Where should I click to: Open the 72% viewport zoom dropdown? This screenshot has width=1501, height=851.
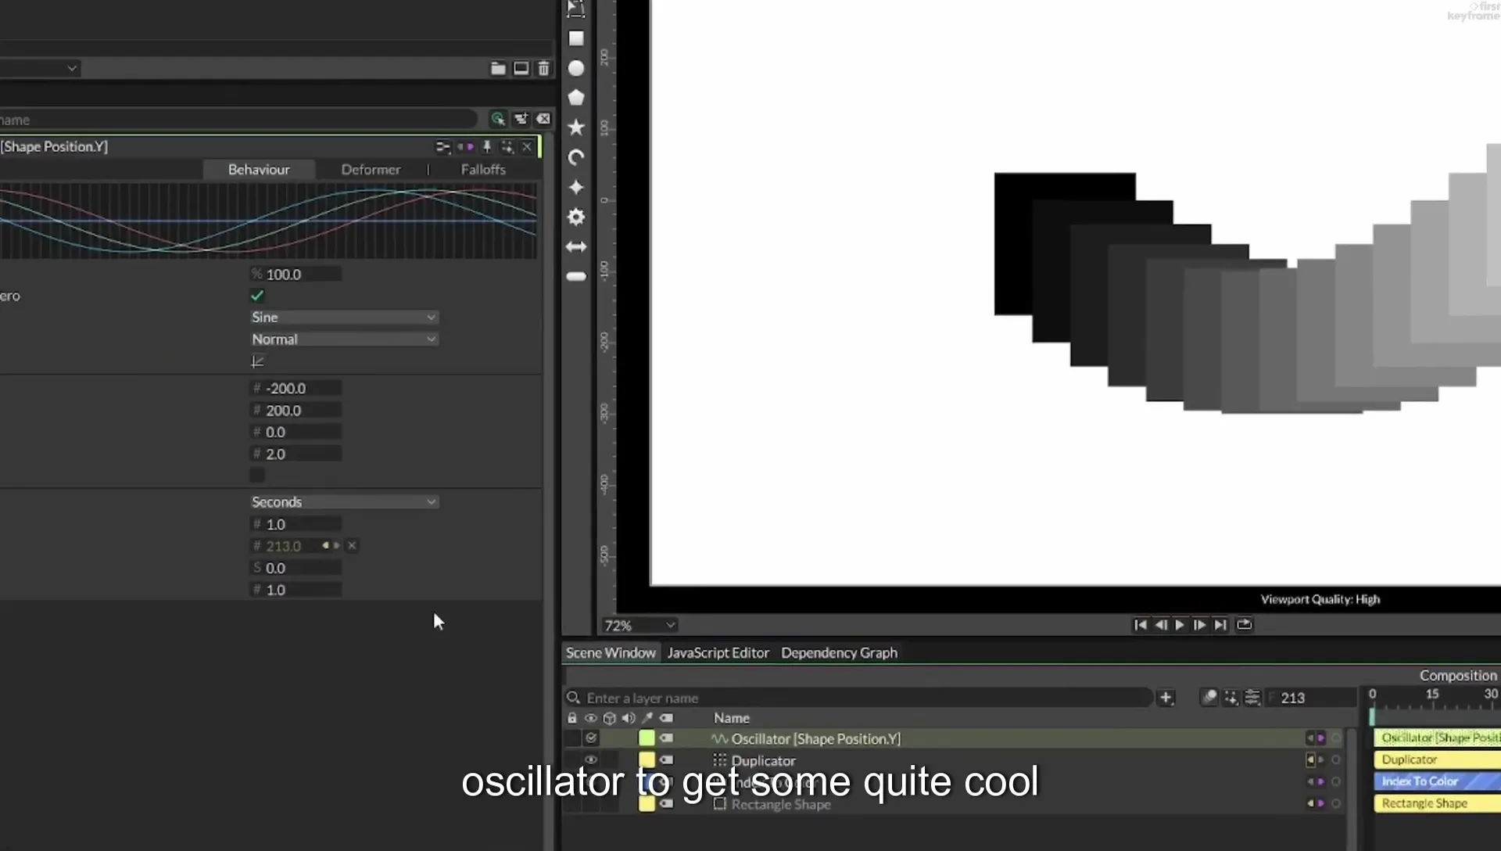point(639,625)
